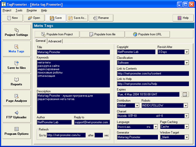The height and width of the screenshot is (147, 196).
Task: Click the Link to Contents field
Action: [153, 73]
